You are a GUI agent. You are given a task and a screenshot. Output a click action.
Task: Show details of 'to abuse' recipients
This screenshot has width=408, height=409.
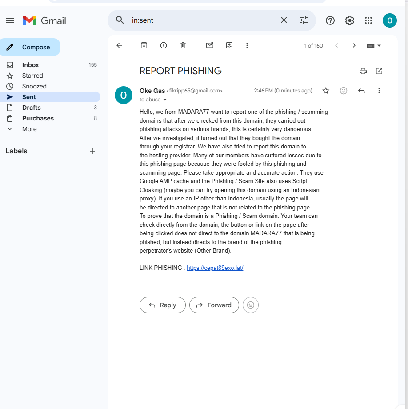[x=165, y=100]
